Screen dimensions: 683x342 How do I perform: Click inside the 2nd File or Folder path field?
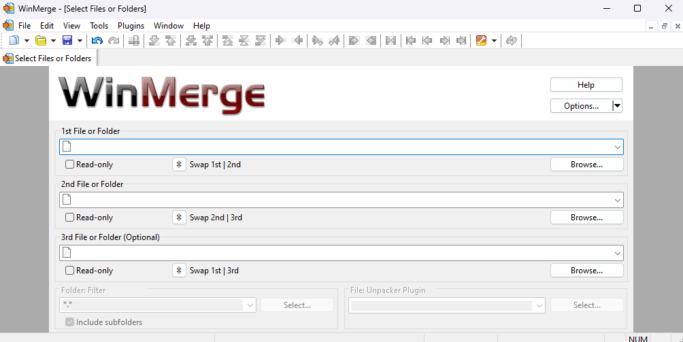click(x=341, y=200)
